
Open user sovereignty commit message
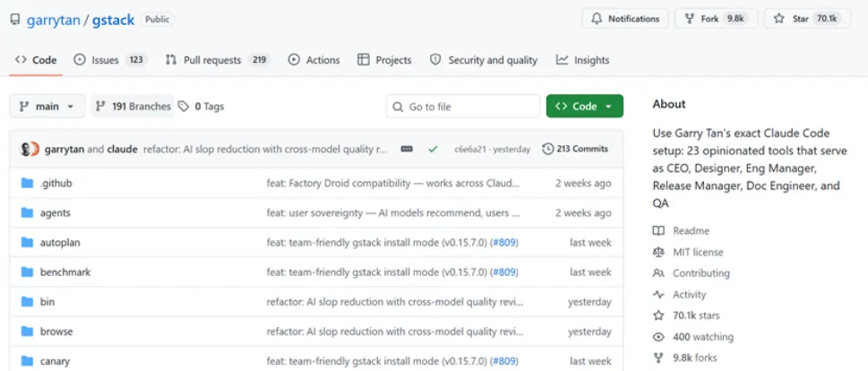(392, 212)
